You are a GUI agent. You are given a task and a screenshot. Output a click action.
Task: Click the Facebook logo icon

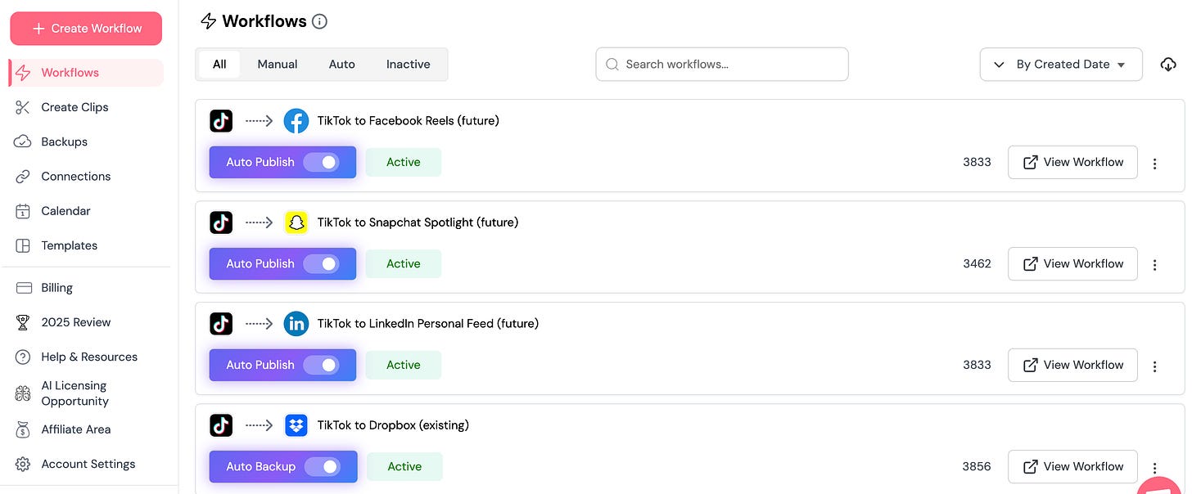[296, 121]
